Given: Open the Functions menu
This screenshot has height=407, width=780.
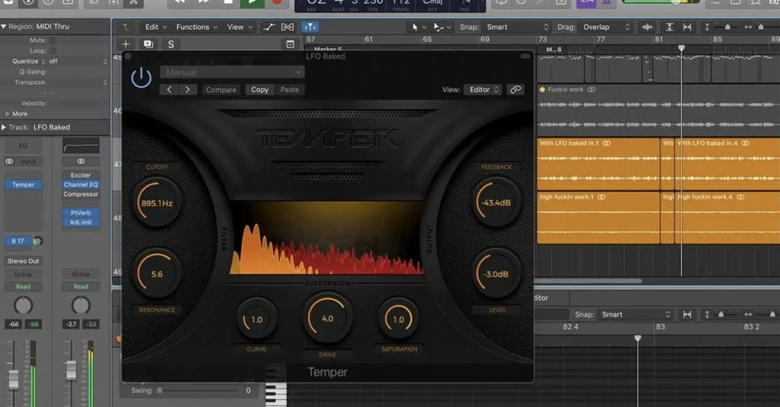Looking at the screenshot, I should tap(197, 27).
